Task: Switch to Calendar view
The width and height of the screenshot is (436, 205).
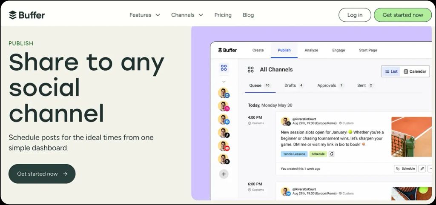Action: point(415,71)
